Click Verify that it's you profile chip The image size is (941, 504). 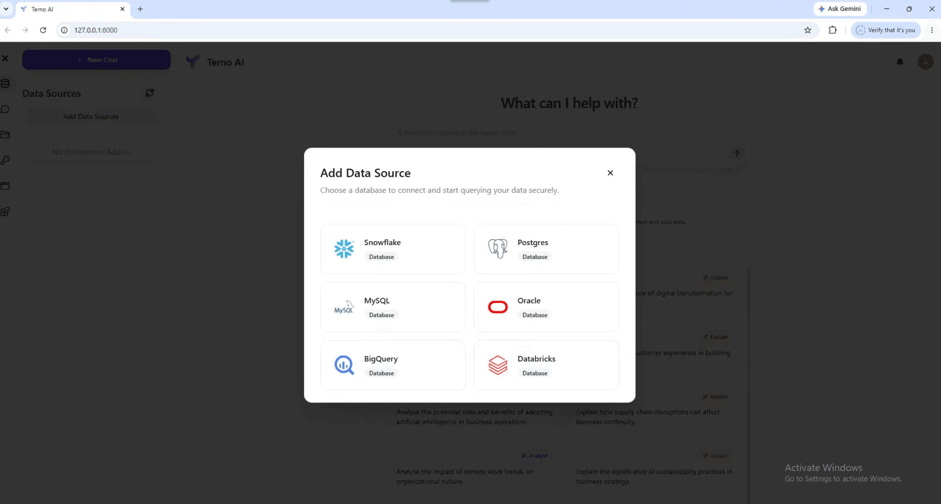click(885, 30)
